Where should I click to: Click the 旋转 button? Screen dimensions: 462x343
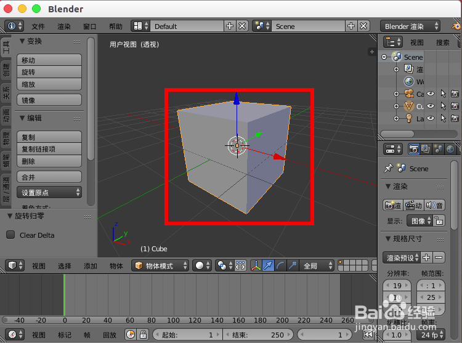click(x=49, y=72)
